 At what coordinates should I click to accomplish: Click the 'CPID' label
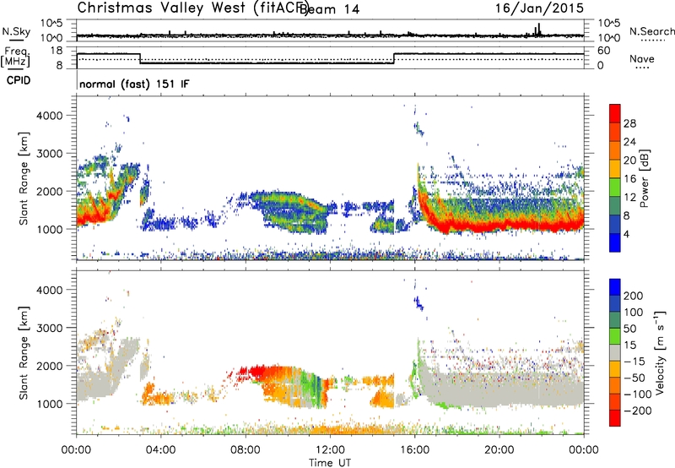19,80
